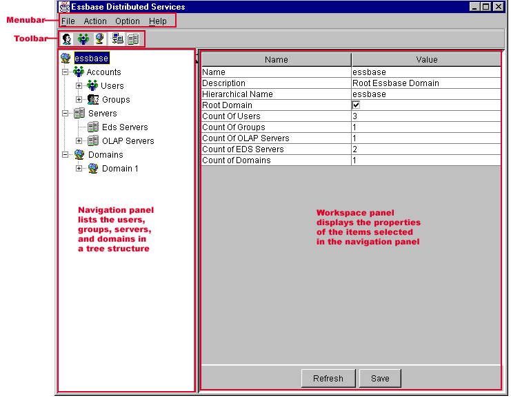
Task: Click the Essbase Distributed Services title icon
Action: [x=64, y=6]
